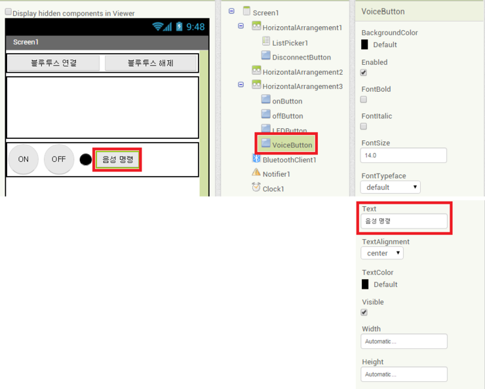Check the FontItalic checkbox
The height and width of the screenshot is (389, 485).
(364, 126)
